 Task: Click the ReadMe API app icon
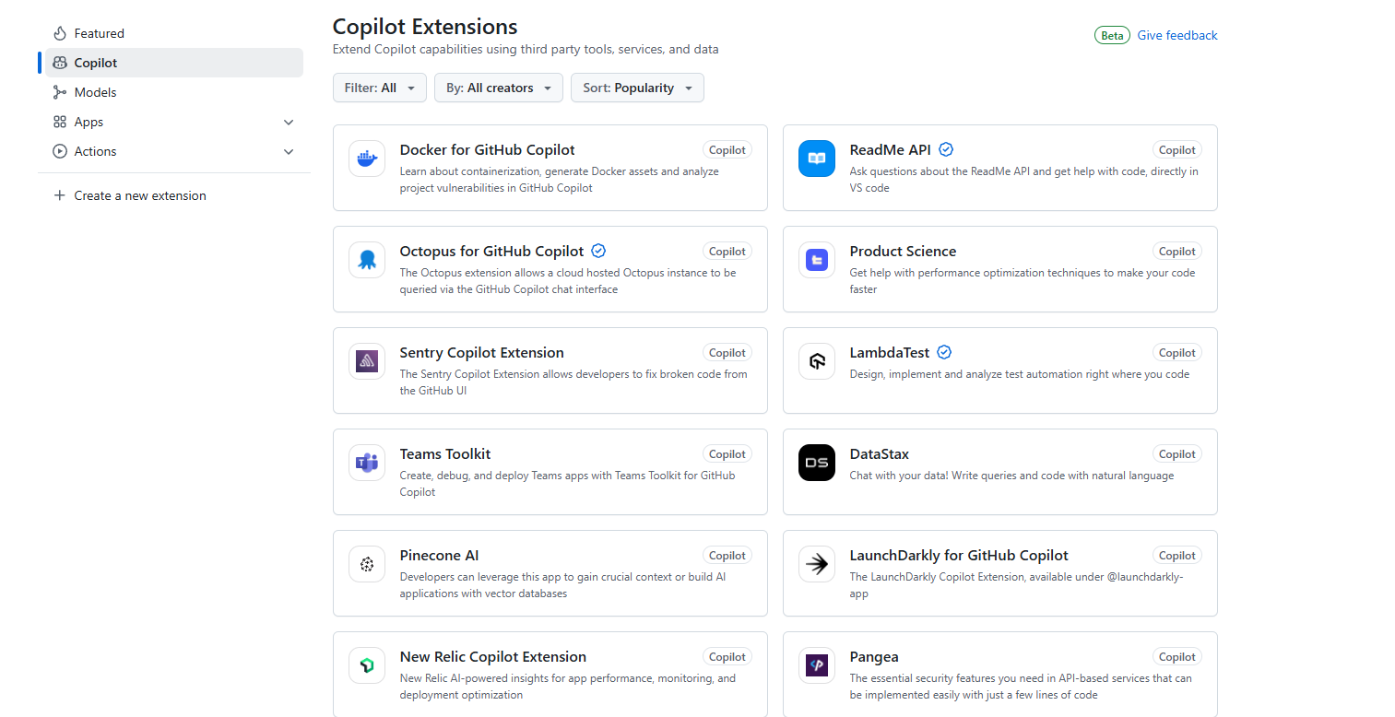click(x=816, y=159)
